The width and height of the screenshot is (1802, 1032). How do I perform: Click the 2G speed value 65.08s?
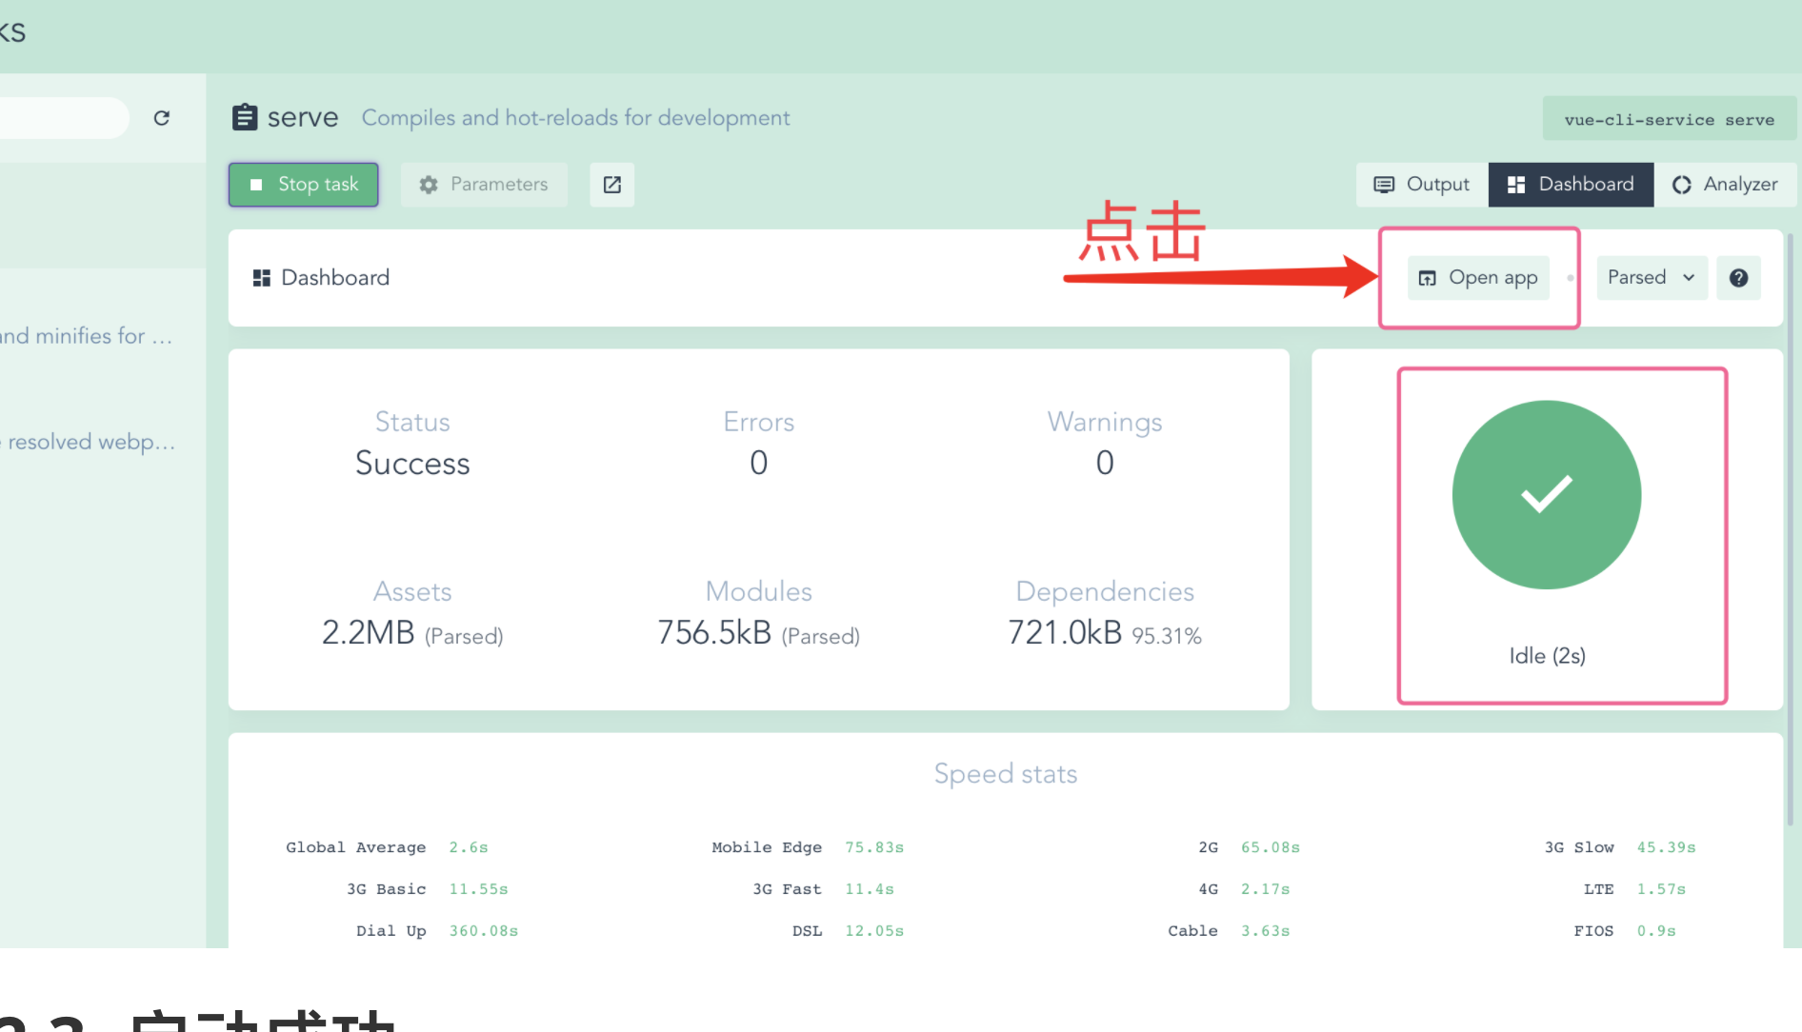tap(1271, 847)
